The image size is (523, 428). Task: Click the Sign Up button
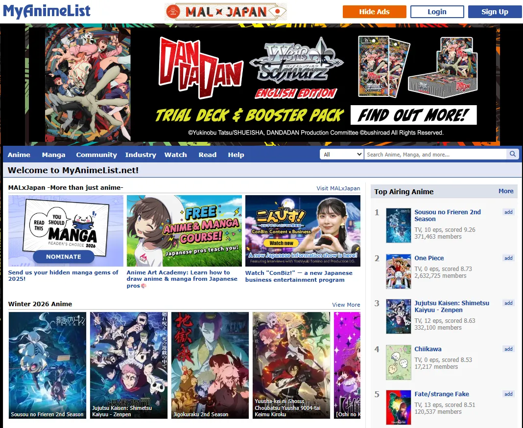[495, 12]
